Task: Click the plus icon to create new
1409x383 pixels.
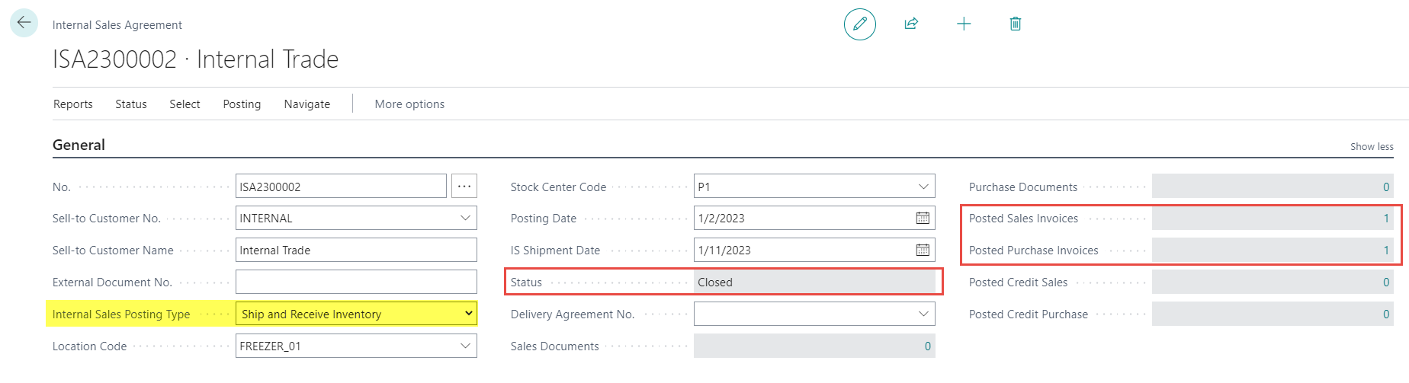Action: pyautogui.click(x=964, y=24)
